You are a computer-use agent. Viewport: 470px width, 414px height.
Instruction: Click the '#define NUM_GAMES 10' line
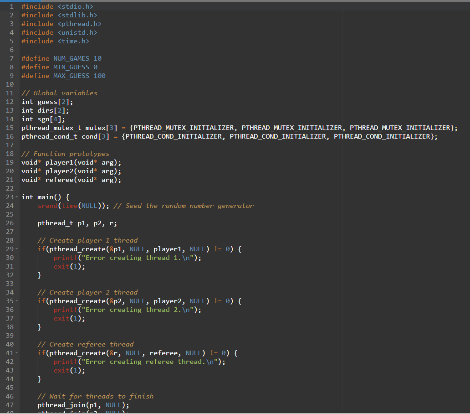coord(61,58)
